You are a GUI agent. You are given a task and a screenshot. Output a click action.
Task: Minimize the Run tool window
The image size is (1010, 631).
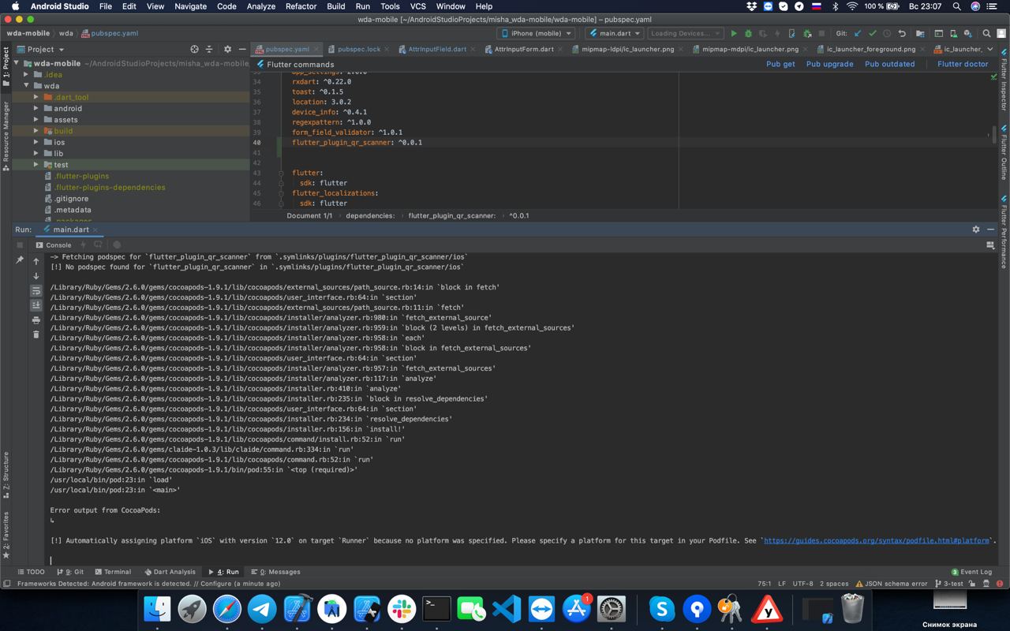991,230
